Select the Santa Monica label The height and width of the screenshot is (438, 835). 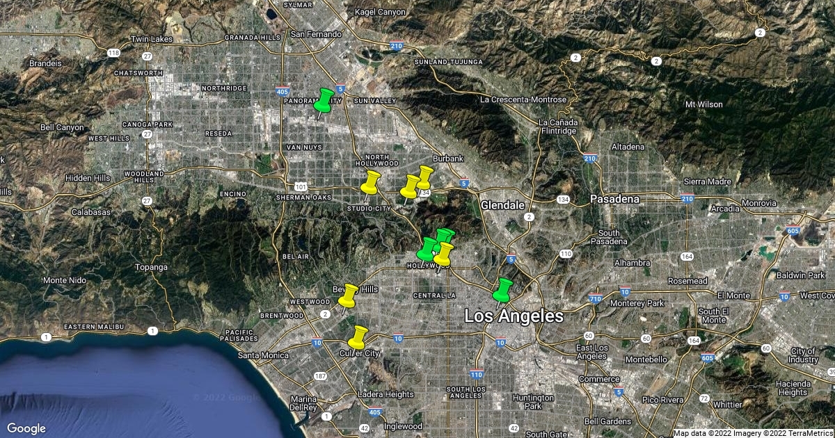[263, 355]
